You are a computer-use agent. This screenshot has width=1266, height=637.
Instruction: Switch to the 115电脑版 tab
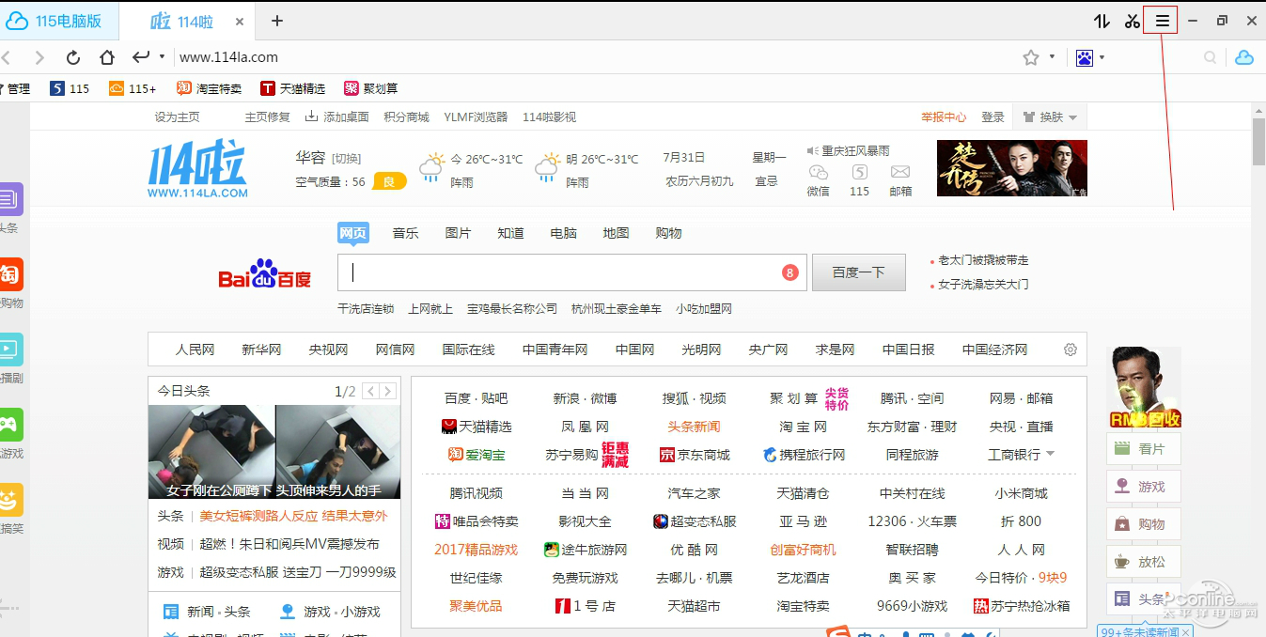[x=59, y=21]
